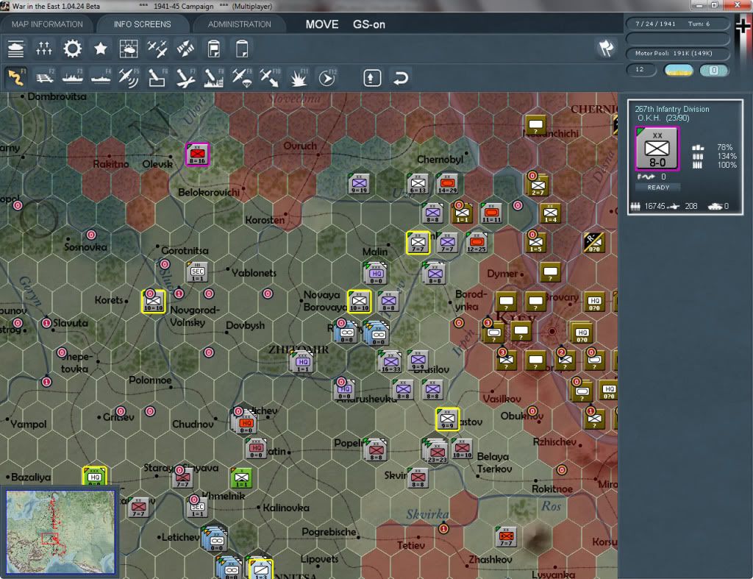
Task: Select Naval transport mode (F3)
Action: tap(73, 77)
